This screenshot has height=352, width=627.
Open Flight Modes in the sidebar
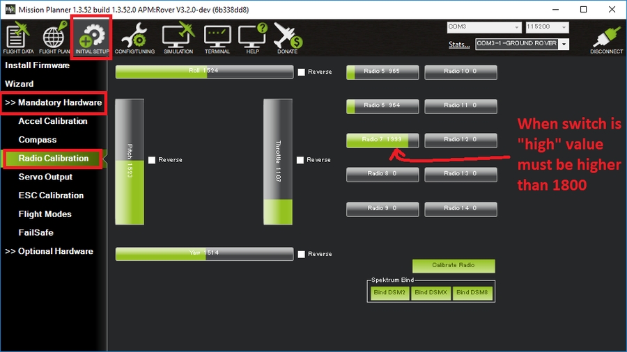coord(45,214)
